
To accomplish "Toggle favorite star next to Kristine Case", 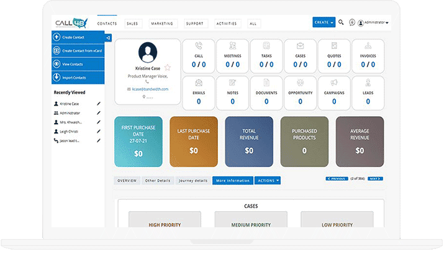I will point(168,67).
